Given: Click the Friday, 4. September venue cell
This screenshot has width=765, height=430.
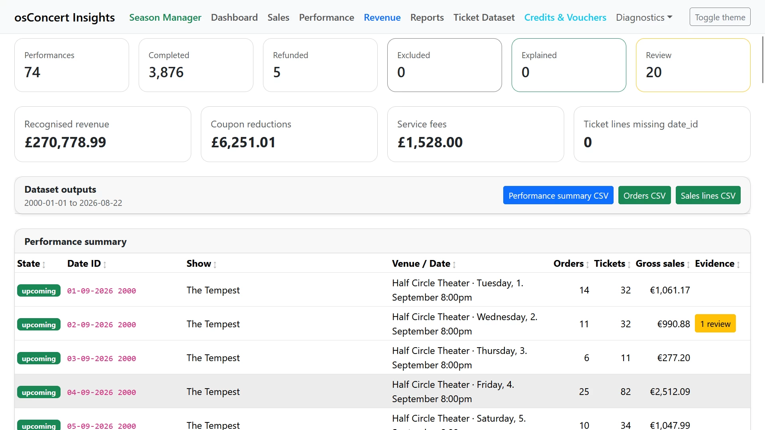Looking at the screenshot, I should coord(453,392).
